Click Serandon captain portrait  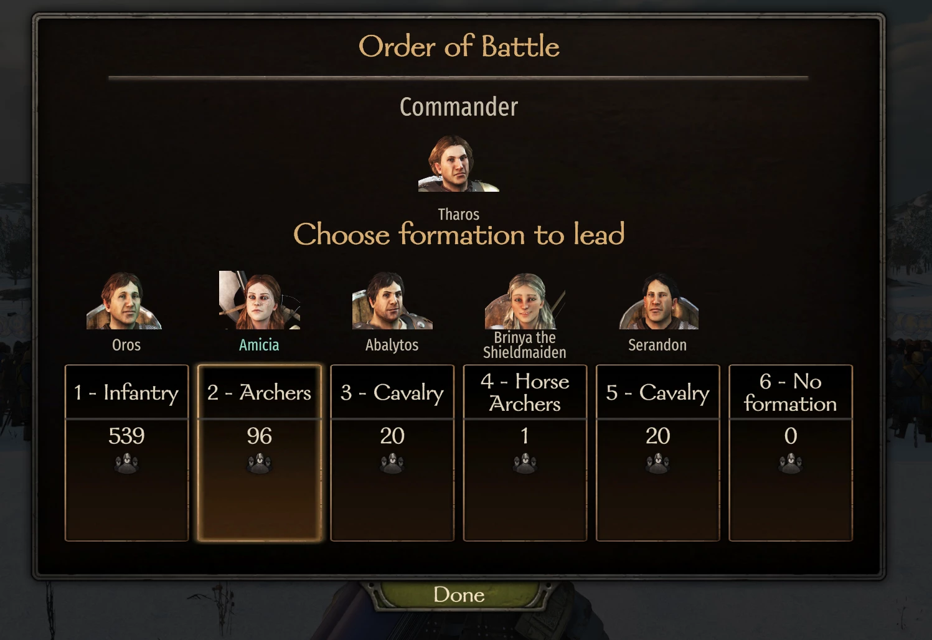pyautogui.click(x=659, y=301)
